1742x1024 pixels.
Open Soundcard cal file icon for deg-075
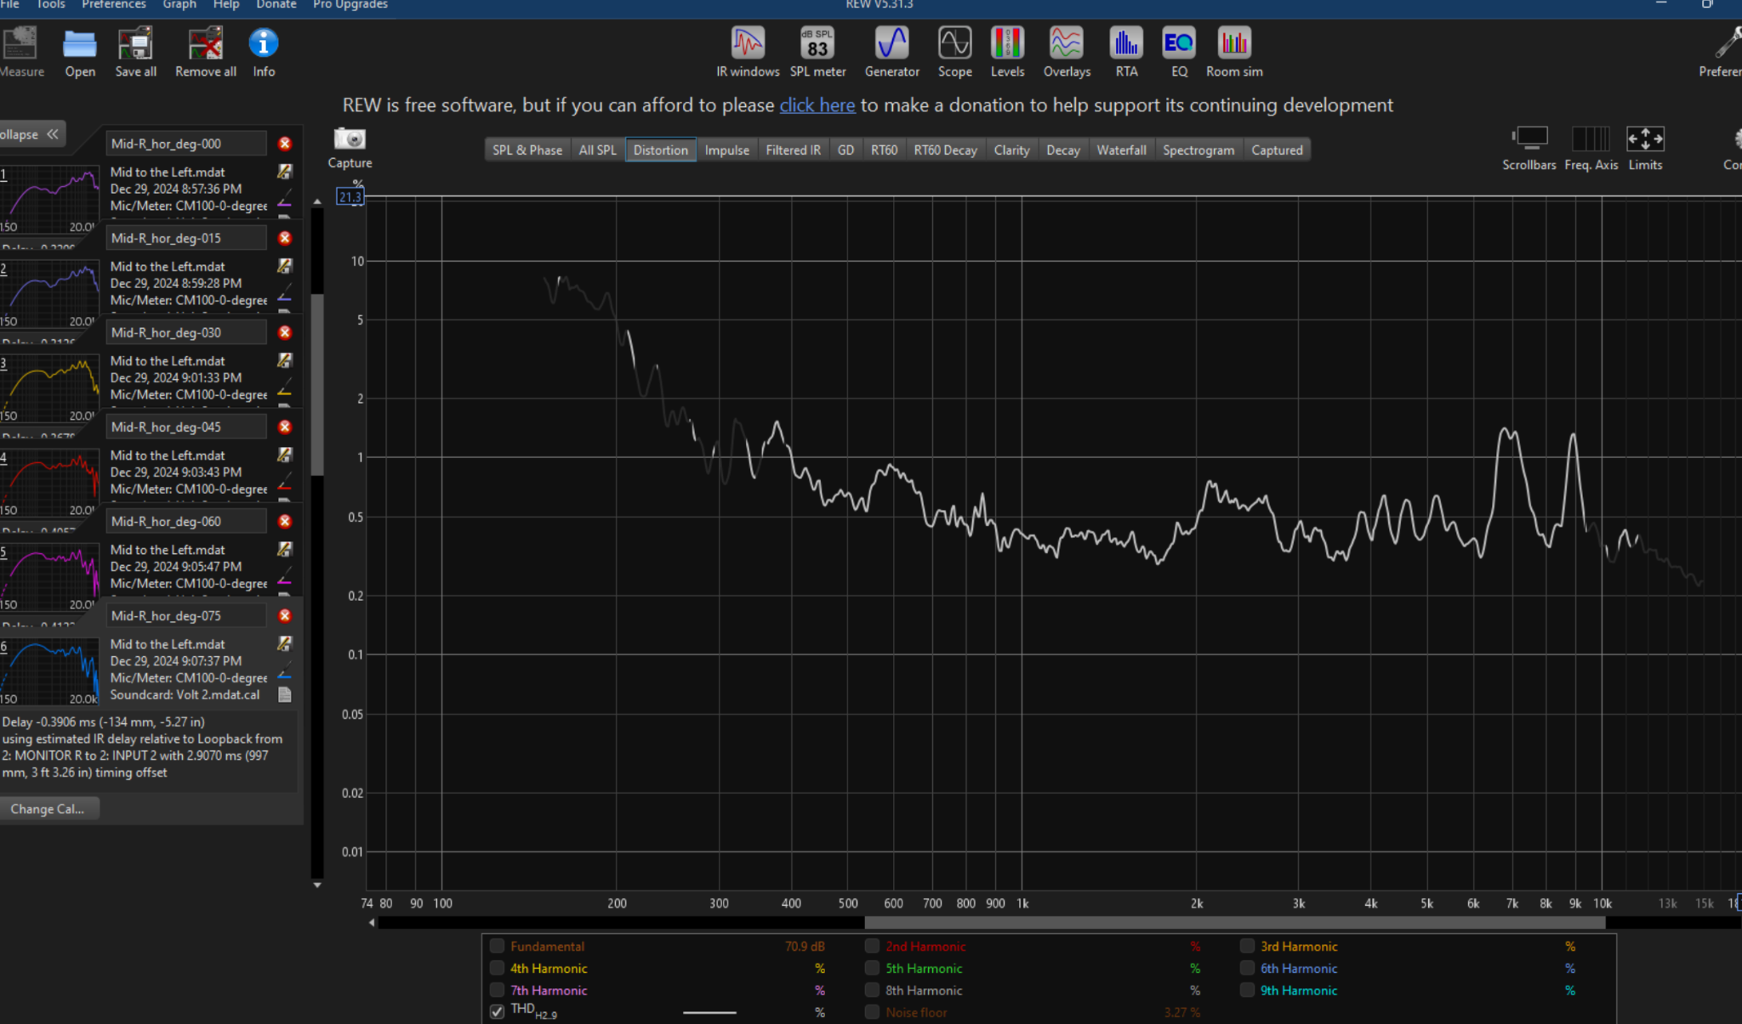[285, 695]
